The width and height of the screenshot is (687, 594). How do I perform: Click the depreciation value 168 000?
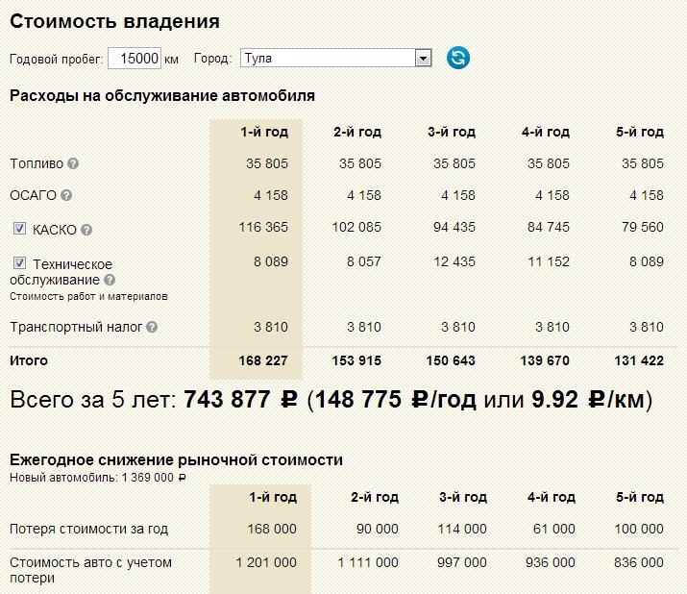272,529
